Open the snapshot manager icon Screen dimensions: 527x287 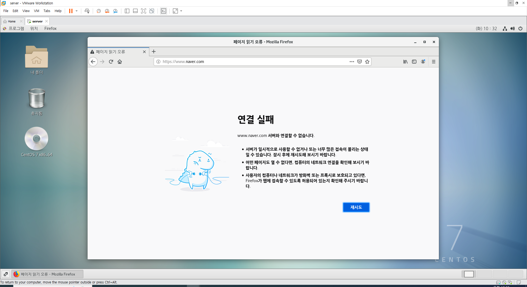point(115,11)
